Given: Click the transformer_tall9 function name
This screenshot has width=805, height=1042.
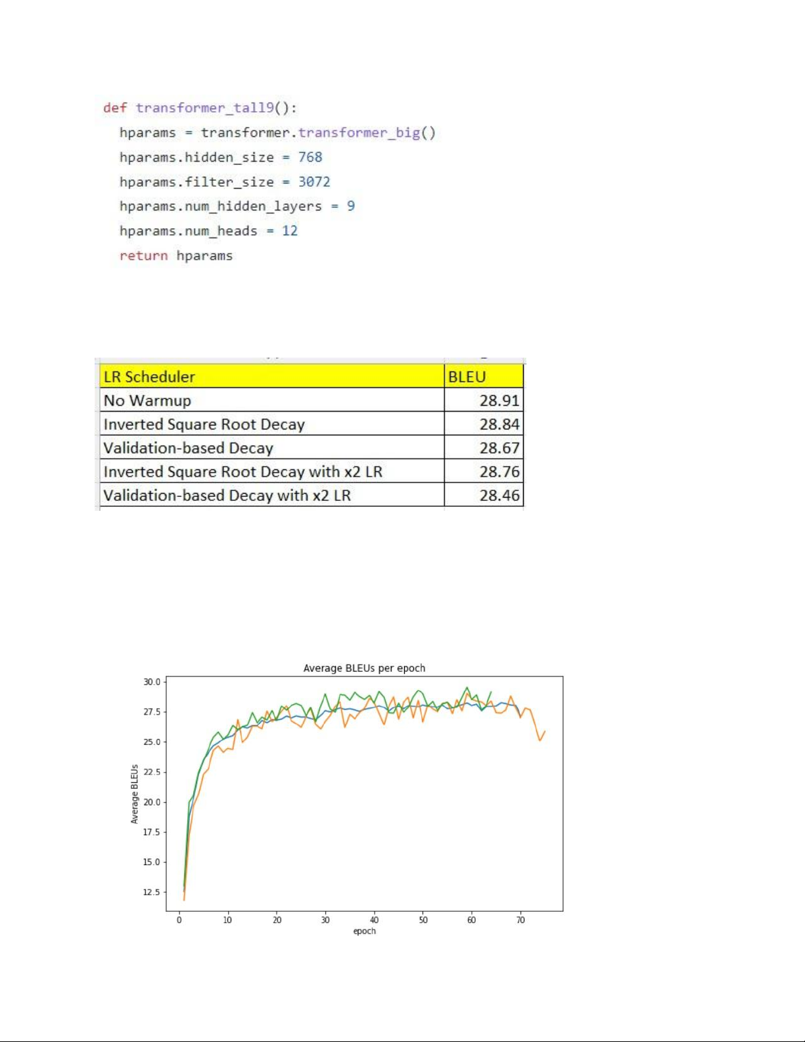Looking at the screenshot, I should coord(204,108).
